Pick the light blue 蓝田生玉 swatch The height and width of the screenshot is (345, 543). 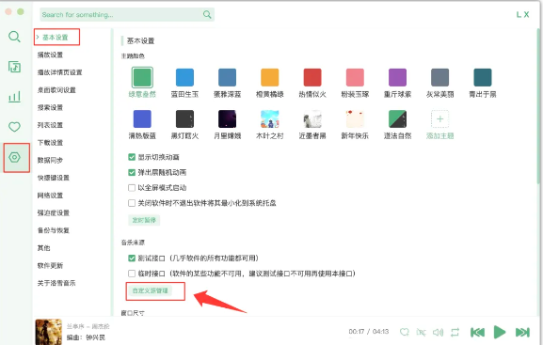(184, 77)
